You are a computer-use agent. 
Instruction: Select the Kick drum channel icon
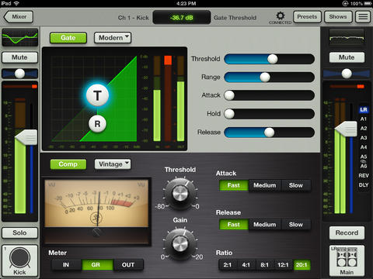pos(19,260)
